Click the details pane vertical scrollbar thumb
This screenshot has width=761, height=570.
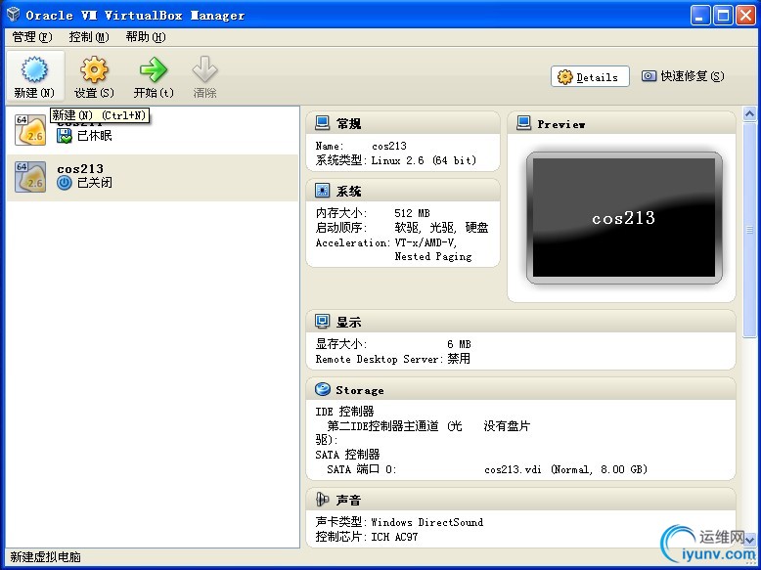click(x=749, y=229)
